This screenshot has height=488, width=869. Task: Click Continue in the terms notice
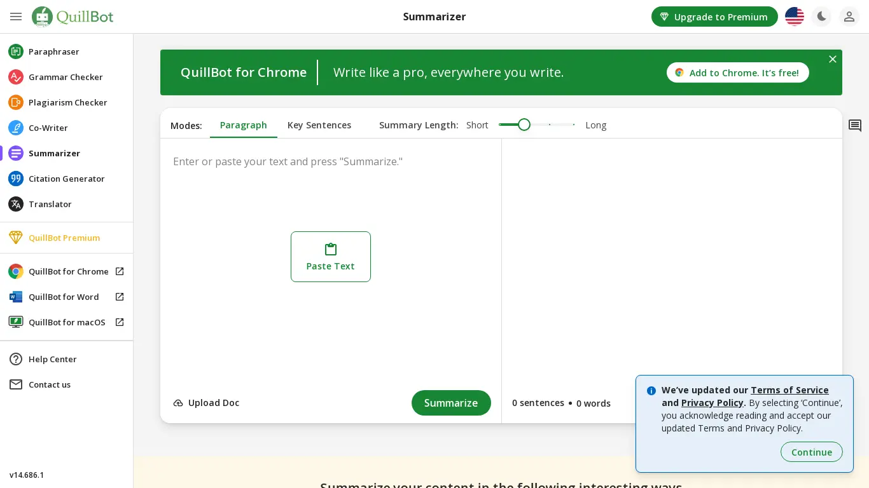click(812, 452)
